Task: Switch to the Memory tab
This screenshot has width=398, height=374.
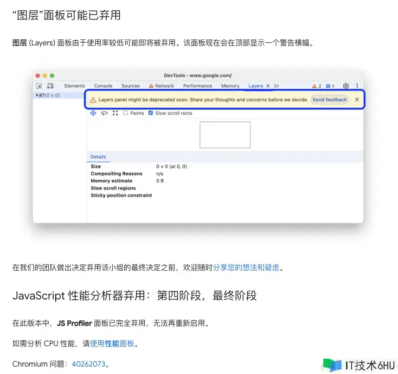Action: pos(230,86)
